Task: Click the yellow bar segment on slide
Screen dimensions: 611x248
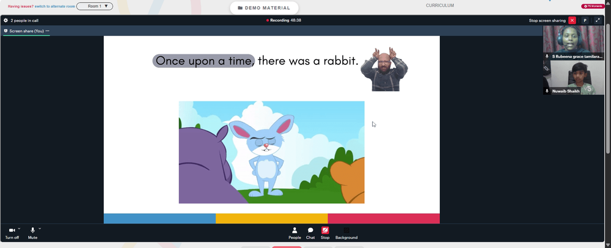Action: pos(272,219)
